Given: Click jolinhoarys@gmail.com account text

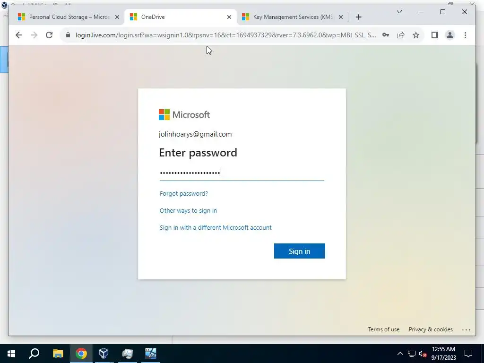Looking at the screenshot, I should [x=195, y=134].
